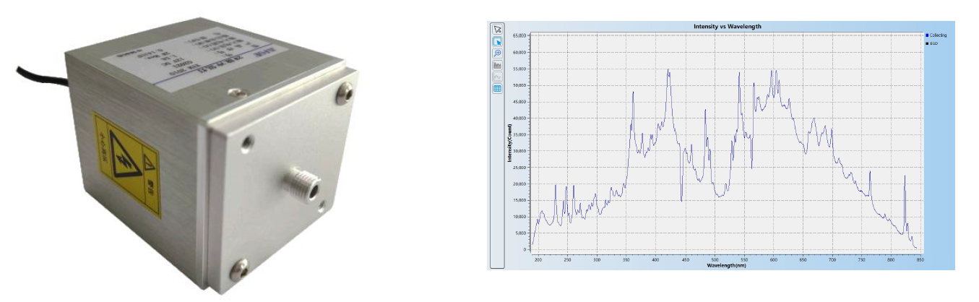Choose the zoom magnifier tool
The height and width of the screenshot is (302, 979).
click(497, 53)
